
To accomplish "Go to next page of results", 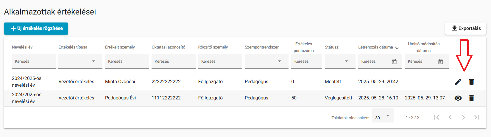I will pyautogui.click(x=463, y=117).
